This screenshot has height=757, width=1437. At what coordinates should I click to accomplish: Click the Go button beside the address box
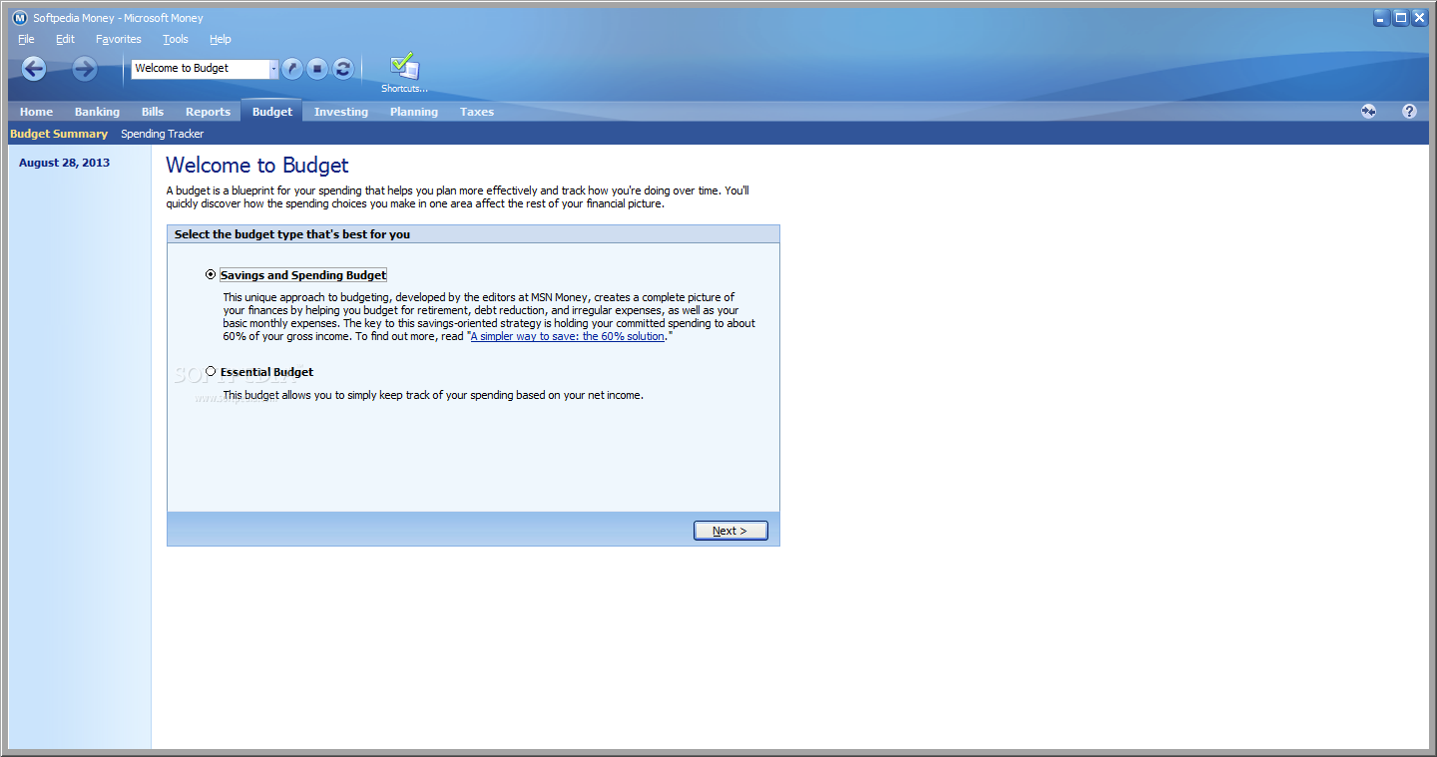[291, 69]
